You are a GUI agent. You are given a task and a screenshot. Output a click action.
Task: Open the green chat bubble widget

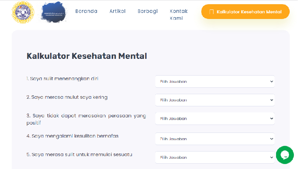click(x=285, y=155)
